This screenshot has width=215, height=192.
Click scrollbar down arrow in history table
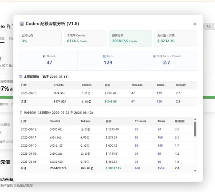pyautogui.click(x=195, y=171)
